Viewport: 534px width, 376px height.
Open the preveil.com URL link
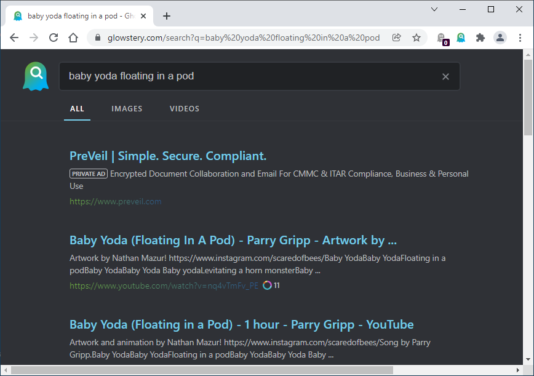tap(116, 202)
